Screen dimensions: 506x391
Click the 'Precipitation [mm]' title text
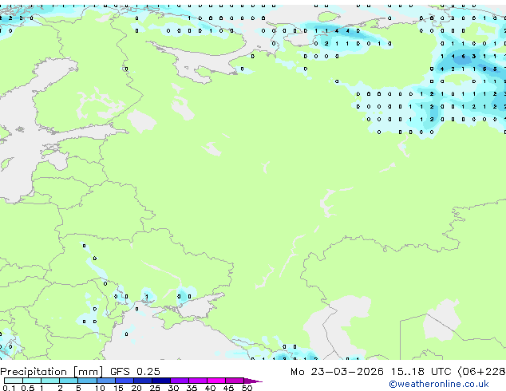click(x=51, y=372)
